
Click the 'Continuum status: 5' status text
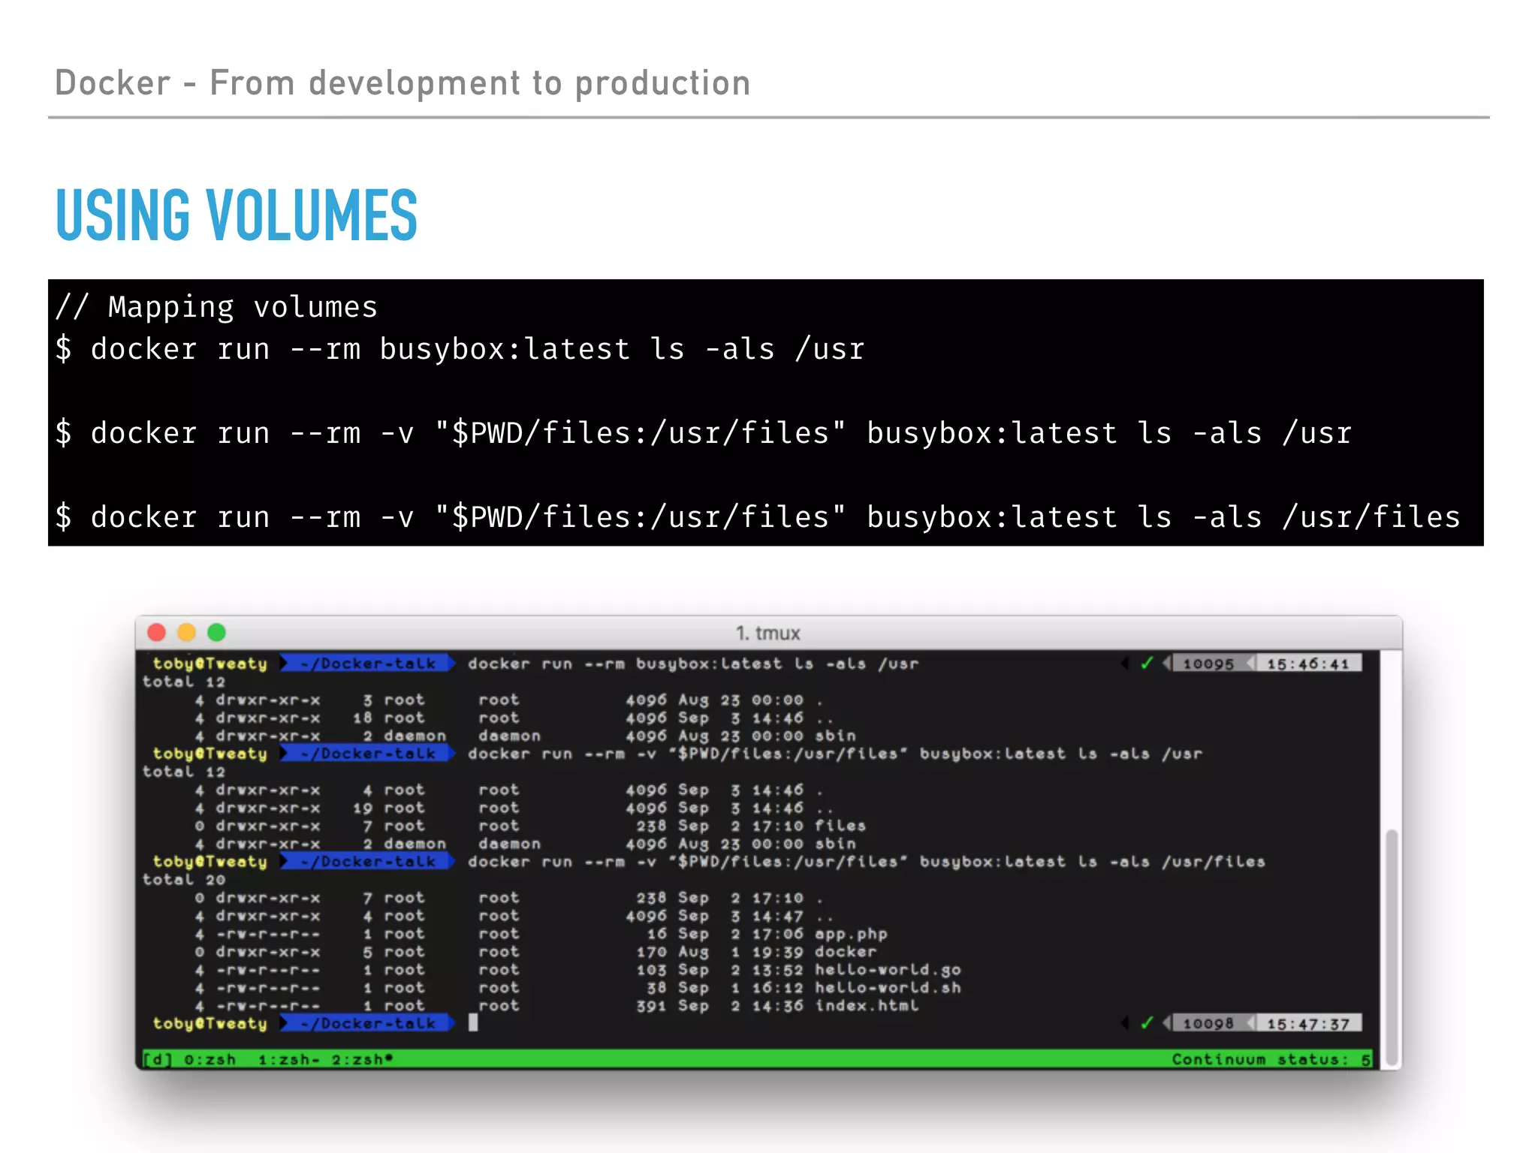click(x=1271, y=1059)
